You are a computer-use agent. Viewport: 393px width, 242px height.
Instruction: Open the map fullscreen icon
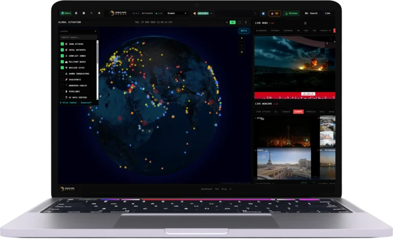coord(239,22)
